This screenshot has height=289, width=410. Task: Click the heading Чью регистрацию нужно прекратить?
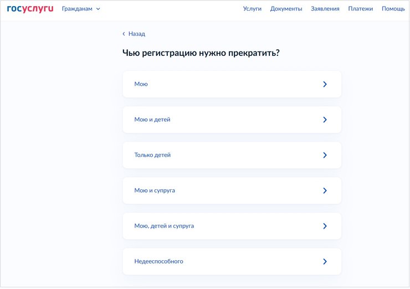pyautogui.click(x=201, y=53)
